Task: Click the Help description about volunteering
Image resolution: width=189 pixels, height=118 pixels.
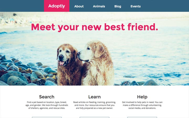Action: pyautogui.click(x=142, y=105)
